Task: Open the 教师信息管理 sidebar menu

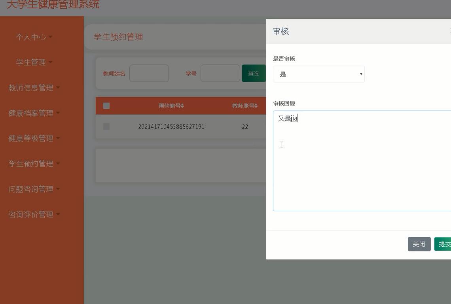Action: 34,88
